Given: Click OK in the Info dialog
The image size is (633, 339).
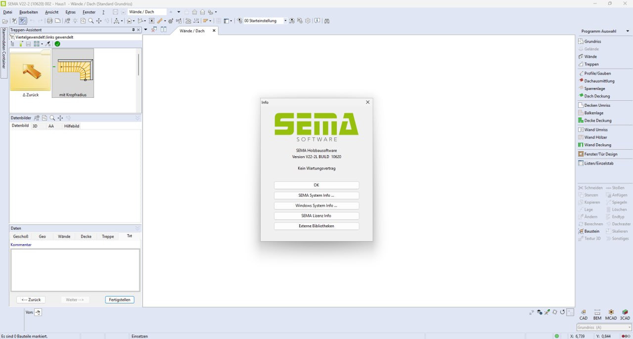Looking at the screenshot, I should [316, 185].
